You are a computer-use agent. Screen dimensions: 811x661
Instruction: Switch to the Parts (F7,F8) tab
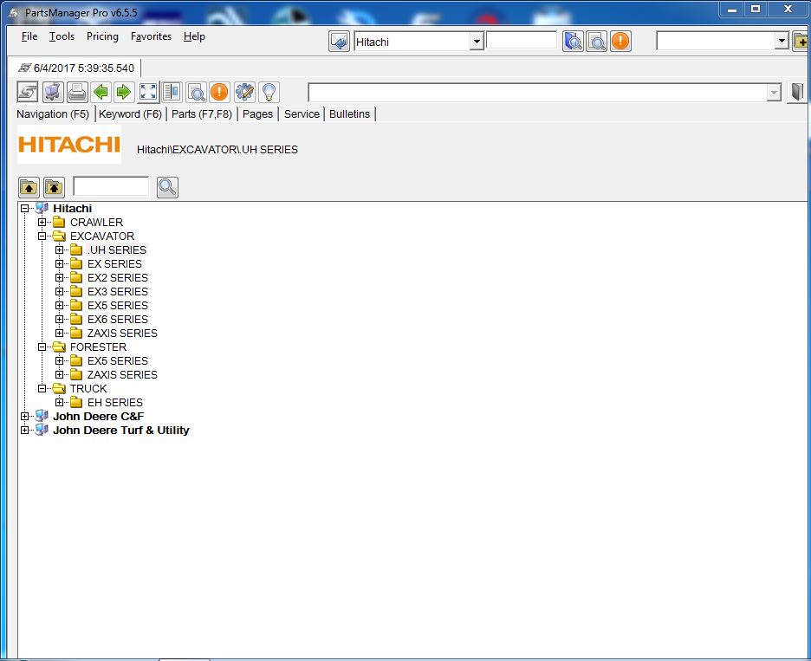click(202, 113)
